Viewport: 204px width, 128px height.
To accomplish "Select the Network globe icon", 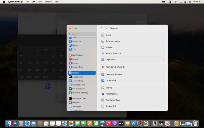I will (x=70, y=45).
